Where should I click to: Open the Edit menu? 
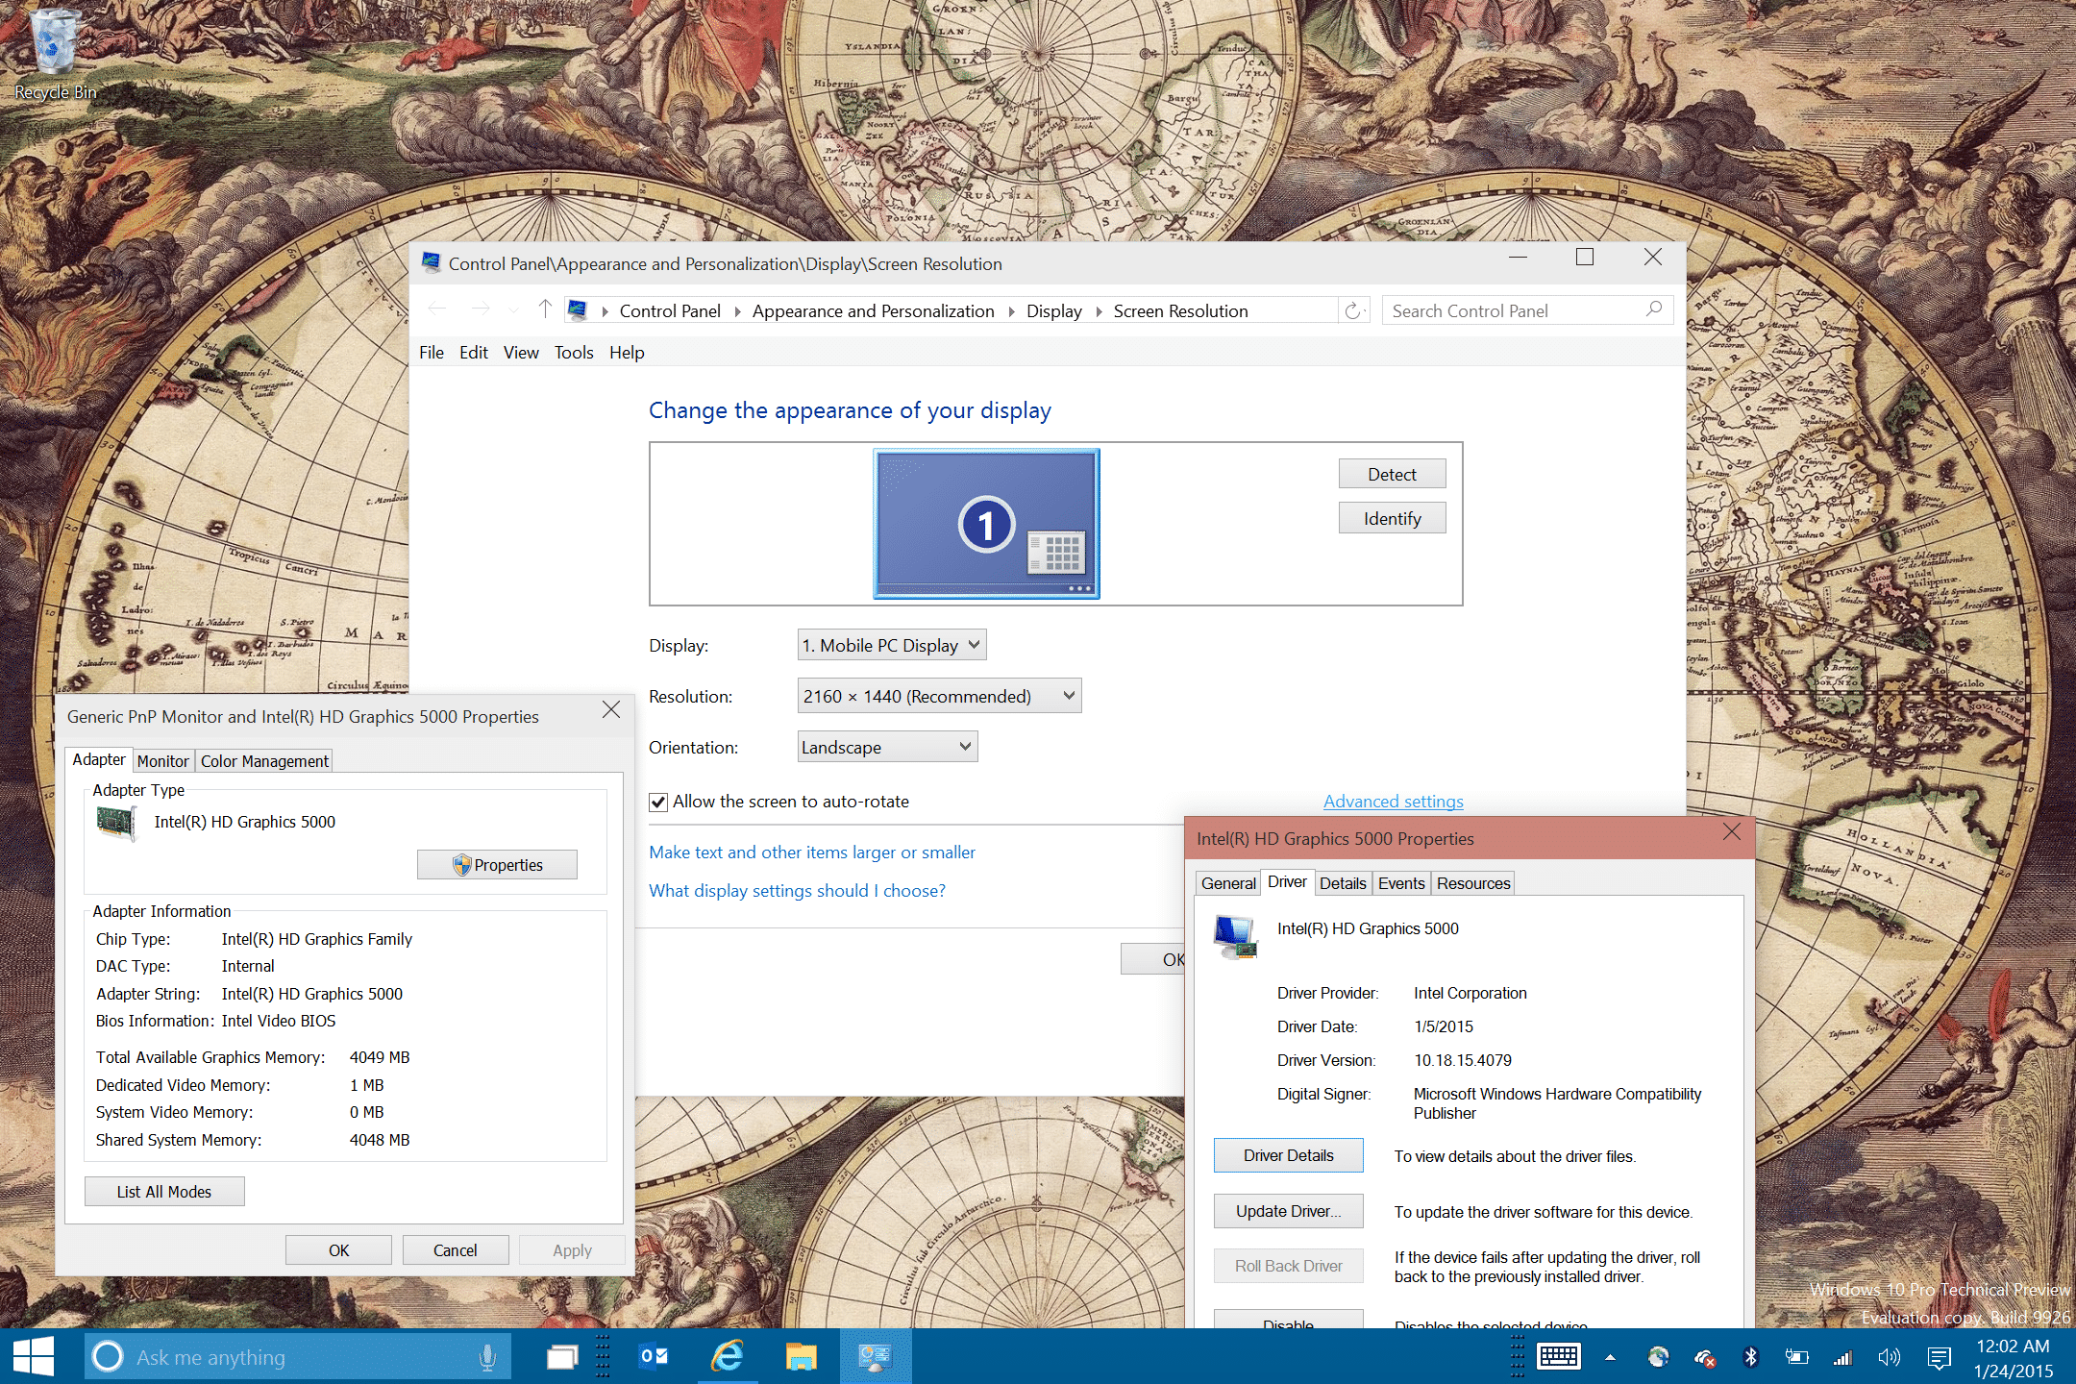pyautogui.click(x=474, y=353)
